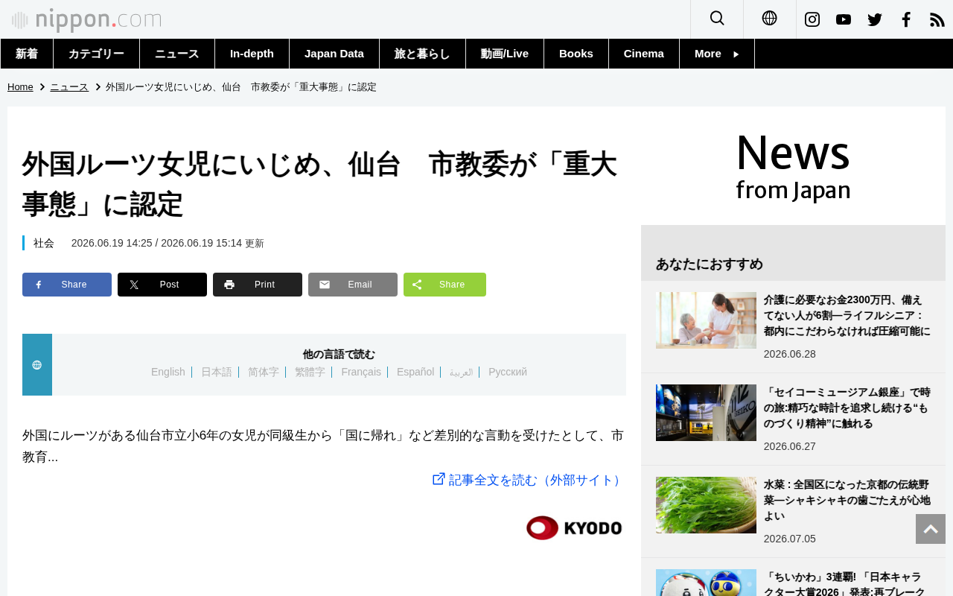This screenshot has height=596, width=953.
Task: Click the globe icon beside 他の言語で読む
Action: tap(37, 365)
